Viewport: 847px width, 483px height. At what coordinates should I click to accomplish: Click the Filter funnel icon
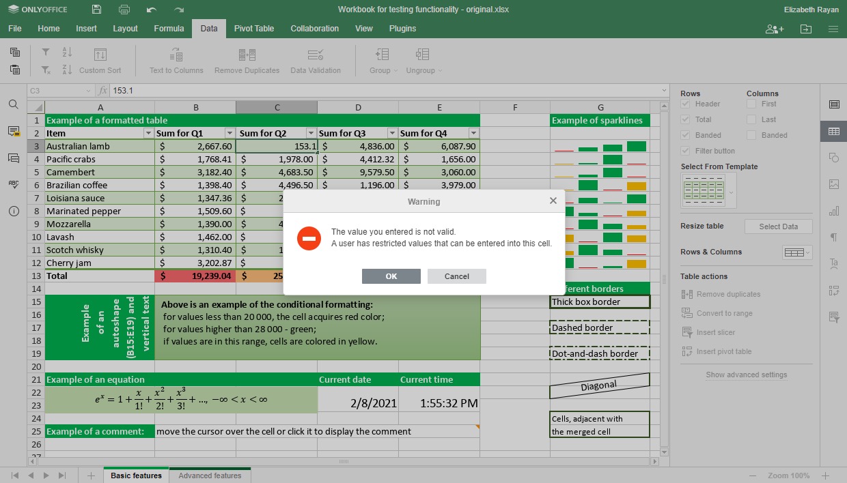pos(46,52)
